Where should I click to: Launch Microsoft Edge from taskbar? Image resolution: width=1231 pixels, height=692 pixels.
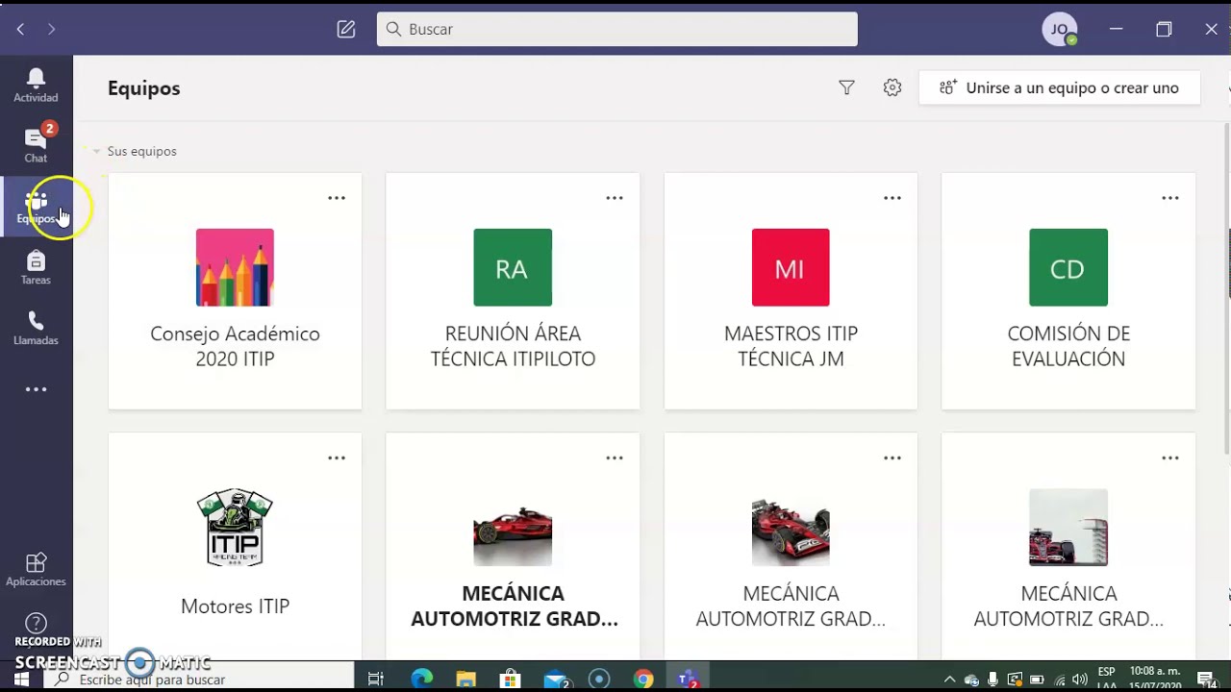pos(422,680)
